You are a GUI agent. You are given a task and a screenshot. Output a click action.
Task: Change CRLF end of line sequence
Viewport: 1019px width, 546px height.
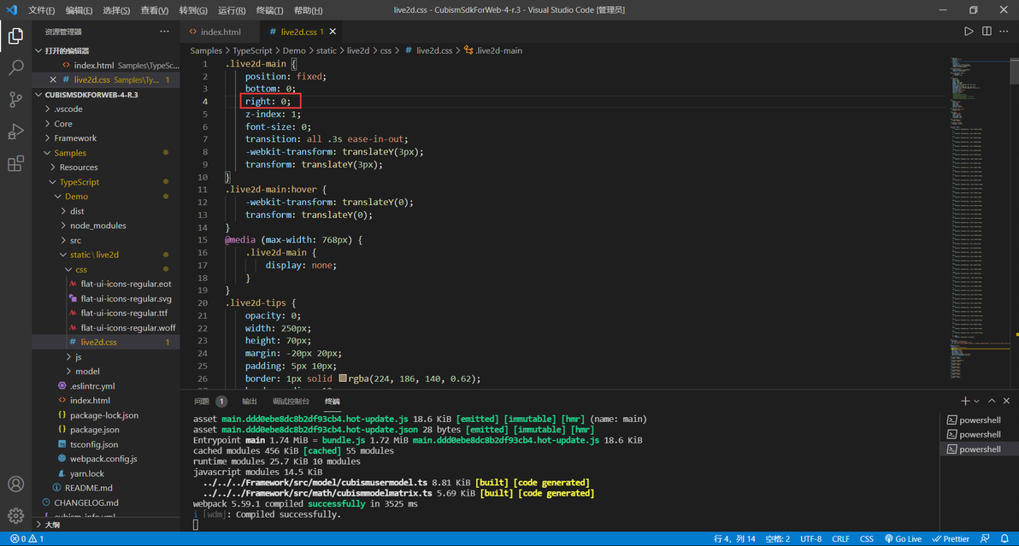[x=840, y=539]
